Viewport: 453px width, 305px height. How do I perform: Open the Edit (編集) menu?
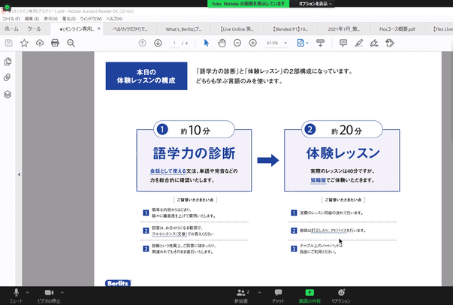[32, 19]
